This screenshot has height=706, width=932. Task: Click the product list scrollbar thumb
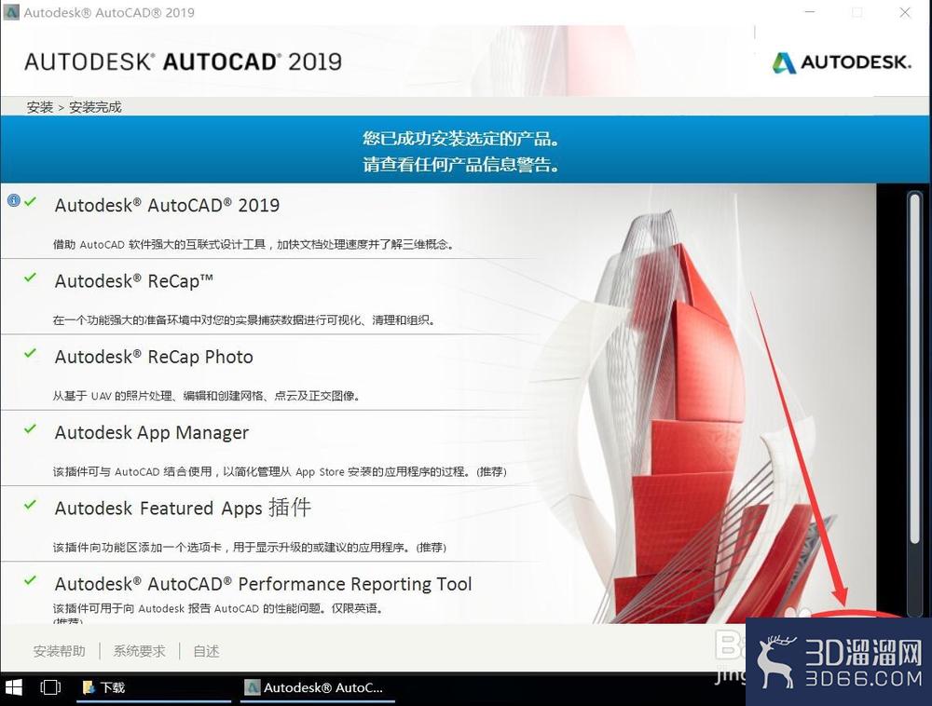(x=915, y=368)
